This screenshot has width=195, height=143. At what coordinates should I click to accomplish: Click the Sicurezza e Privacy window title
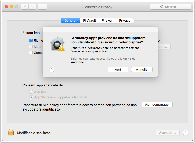point(97,7)
